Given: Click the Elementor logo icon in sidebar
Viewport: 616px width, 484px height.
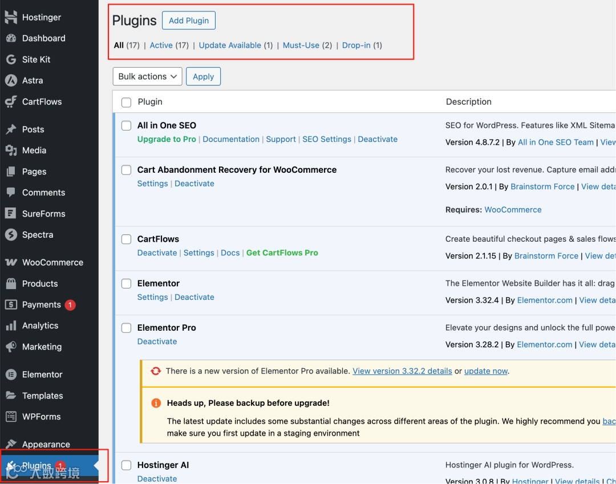Looking at the screenshot, I should coord(11,375).
